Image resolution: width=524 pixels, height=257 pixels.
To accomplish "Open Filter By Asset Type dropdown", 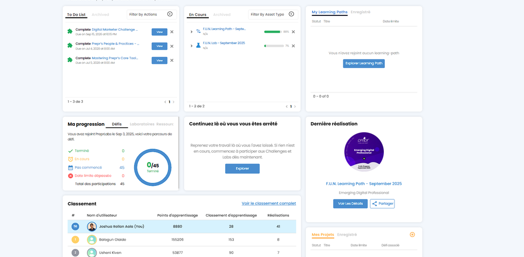I will 273,14.
